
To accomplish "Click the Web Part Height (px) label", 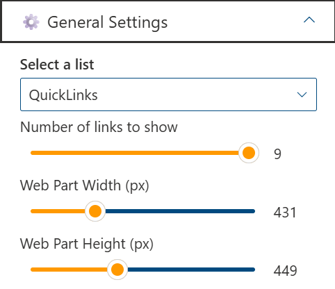I will pos(87,244).
